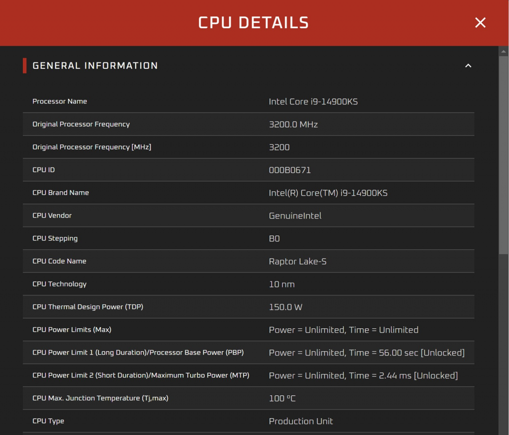Click the CPU Technology label

60,284
